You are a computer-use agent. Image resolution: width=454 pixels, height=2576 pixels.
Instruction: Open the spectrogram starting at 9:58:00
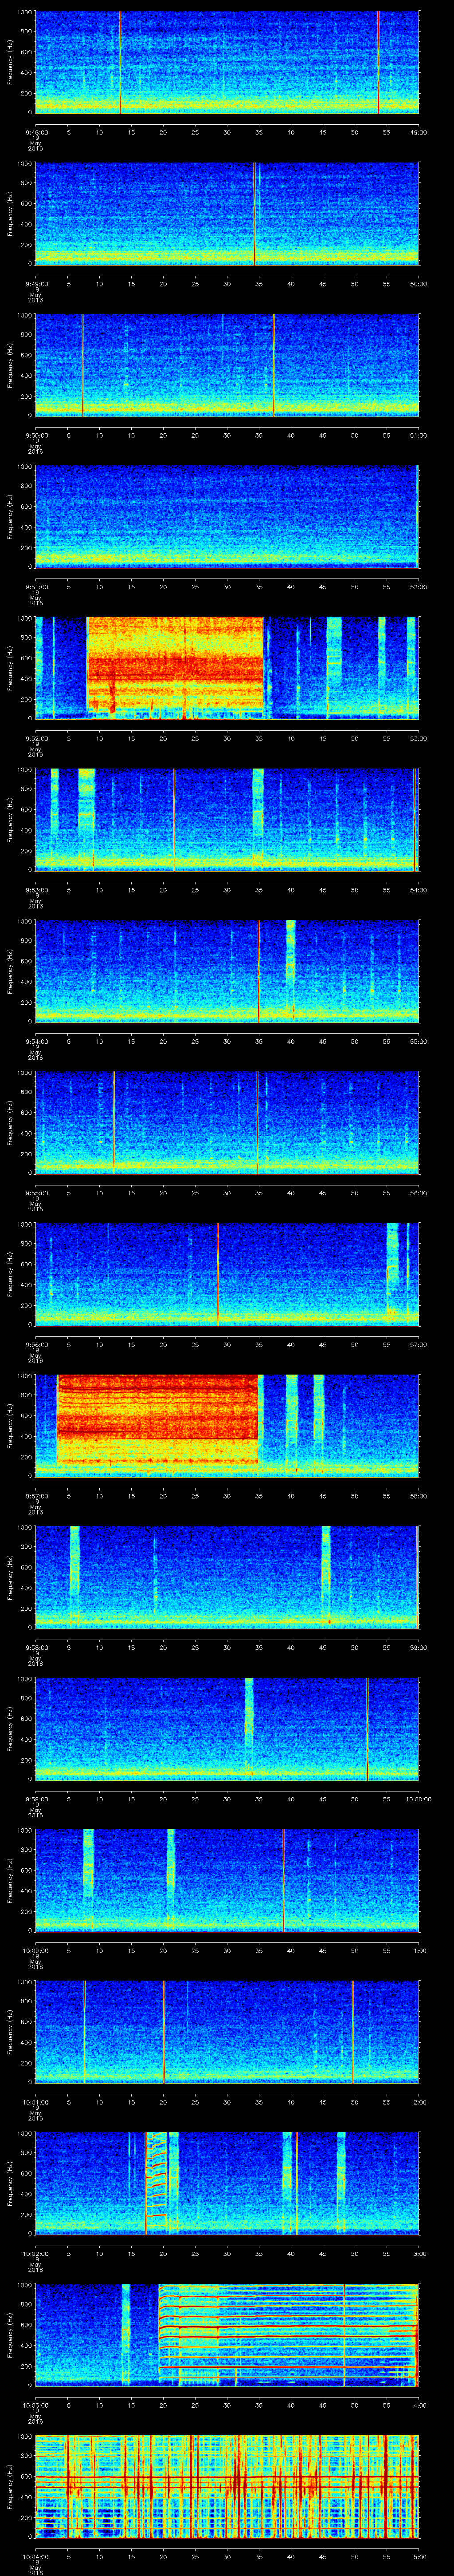[227, 1577]
